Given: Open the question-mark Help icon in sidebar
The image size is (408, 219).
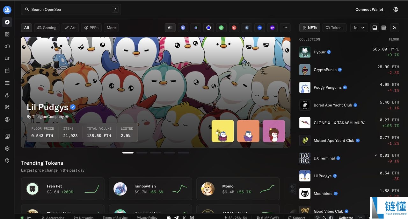Looking at the screenshot, I should pos(7,161).
